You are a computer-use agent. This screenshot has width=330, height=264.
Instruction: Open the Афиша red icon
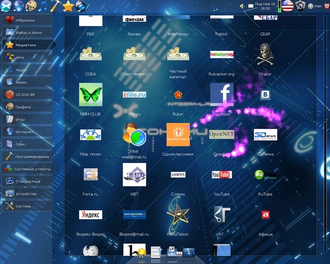[266, 215]
